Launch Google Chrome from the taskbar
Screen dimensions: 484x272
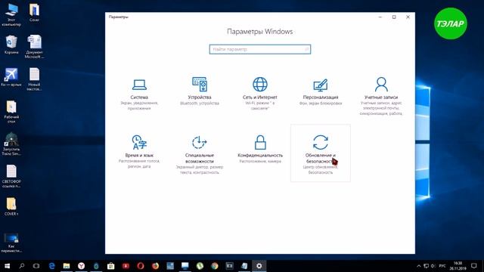[x=215, y=266]
